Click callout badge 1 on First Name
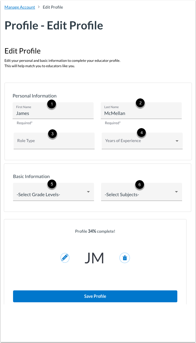This screenshot has width=196, height=343. point(52,104)
